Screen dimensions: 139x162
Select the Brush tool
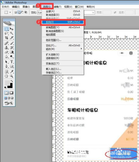12,43
